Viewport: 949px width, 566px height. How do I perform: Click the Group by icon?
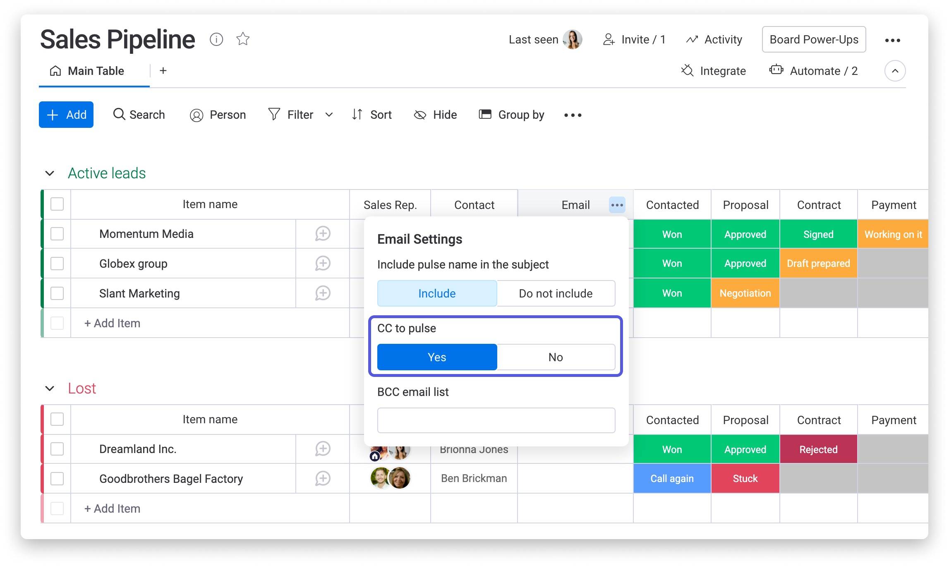point(485,115)
